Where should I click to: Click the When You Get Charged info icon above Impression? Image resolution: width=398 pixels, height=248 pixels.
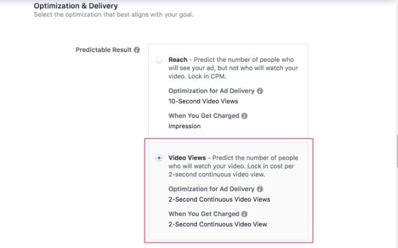244,116
